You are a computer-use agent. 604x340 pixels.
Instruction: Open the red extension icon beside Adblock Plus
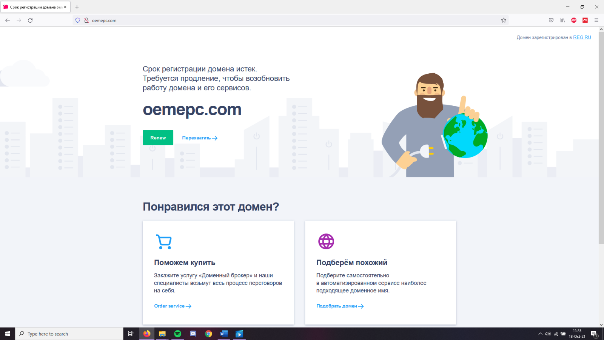(x=585, y=20)
